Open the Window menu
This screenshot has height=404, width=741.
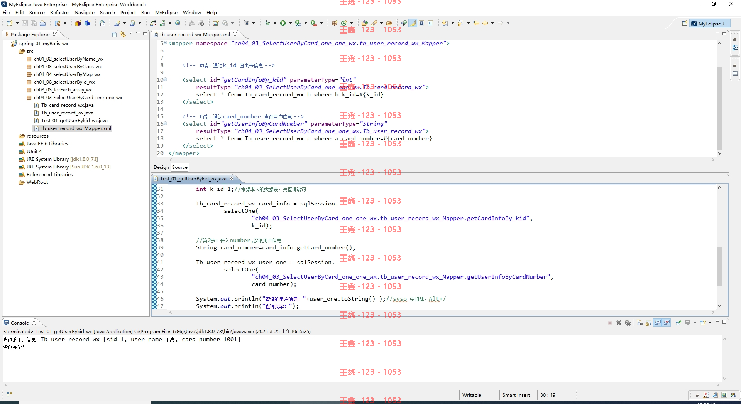[192, 12]
